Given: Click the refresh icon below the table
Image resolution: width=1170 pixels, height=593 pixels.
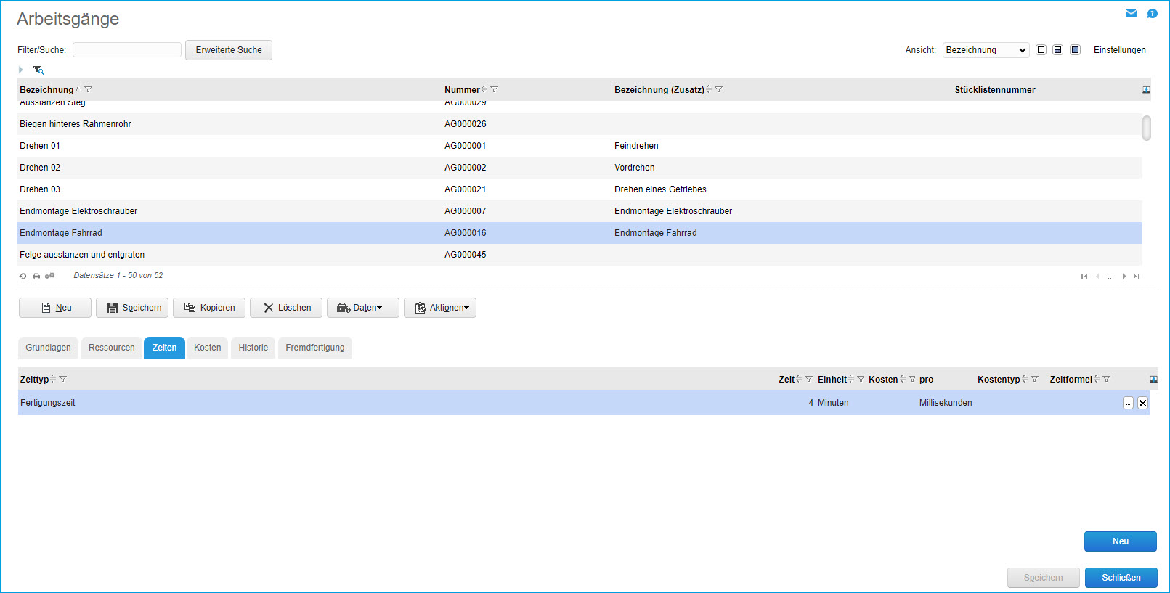Looking at the screenshot, I should [x=23, y=276].
